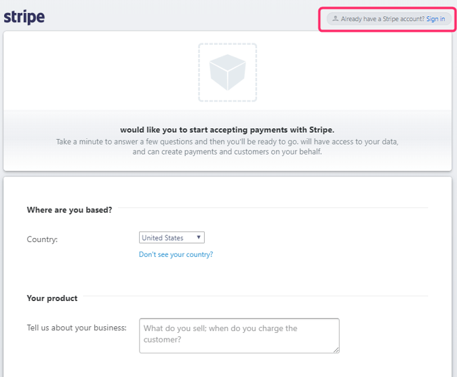Select the "Your product" section heading

point(52,298)
